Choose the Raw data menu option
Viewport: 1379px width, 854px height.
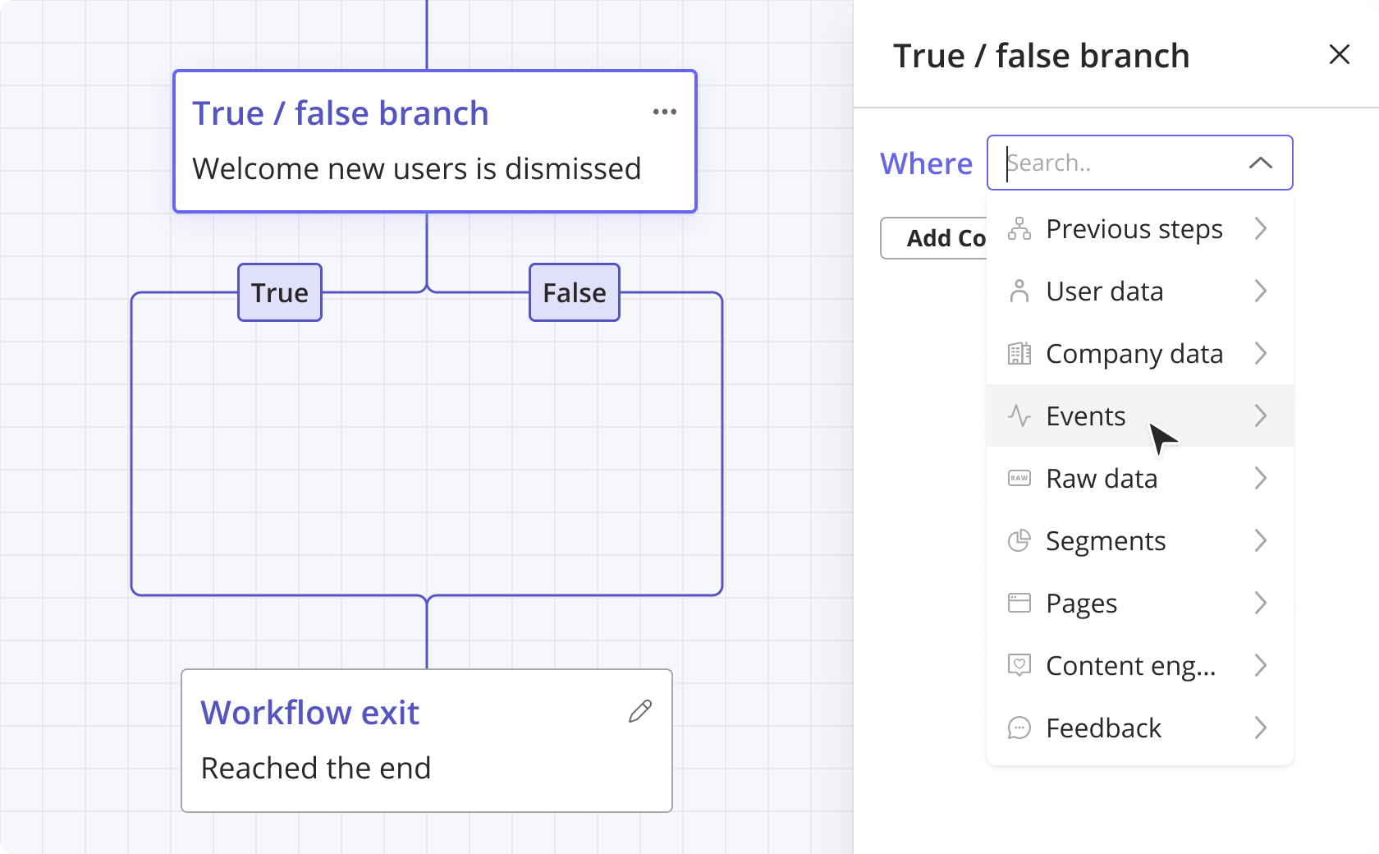click(x=1101, y=479)
